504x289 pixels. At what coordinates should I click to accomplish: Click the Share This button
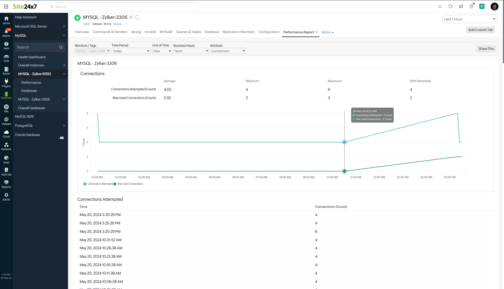[x=486, y=49]
